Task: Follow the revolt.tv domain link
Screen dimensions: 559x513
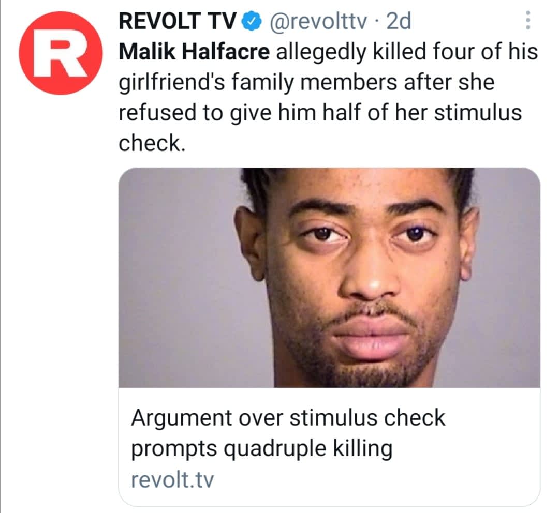Action: tap(172, 479)
